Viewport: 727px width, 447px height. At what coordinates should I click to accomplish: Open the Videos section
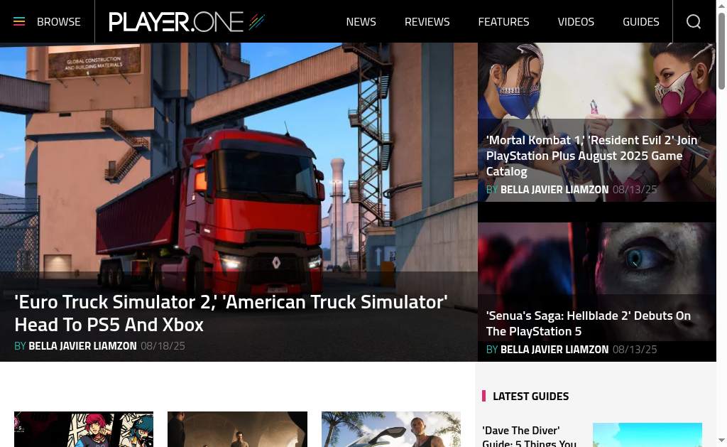coord(576,22)
